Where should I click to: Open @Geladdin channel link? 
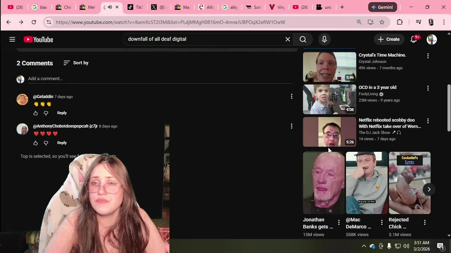(x=43, y=97)
